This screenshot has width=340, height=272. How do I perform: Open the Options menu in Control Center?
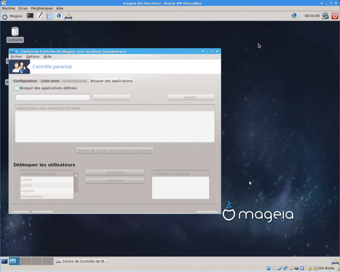point(33,56)
